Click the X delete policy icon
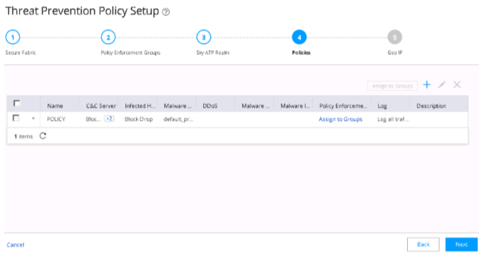 [x=457, y=85]
